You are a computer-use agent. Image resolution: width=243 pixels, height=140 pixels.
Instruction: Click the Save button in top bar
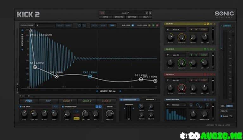click(x=106, y=17)
